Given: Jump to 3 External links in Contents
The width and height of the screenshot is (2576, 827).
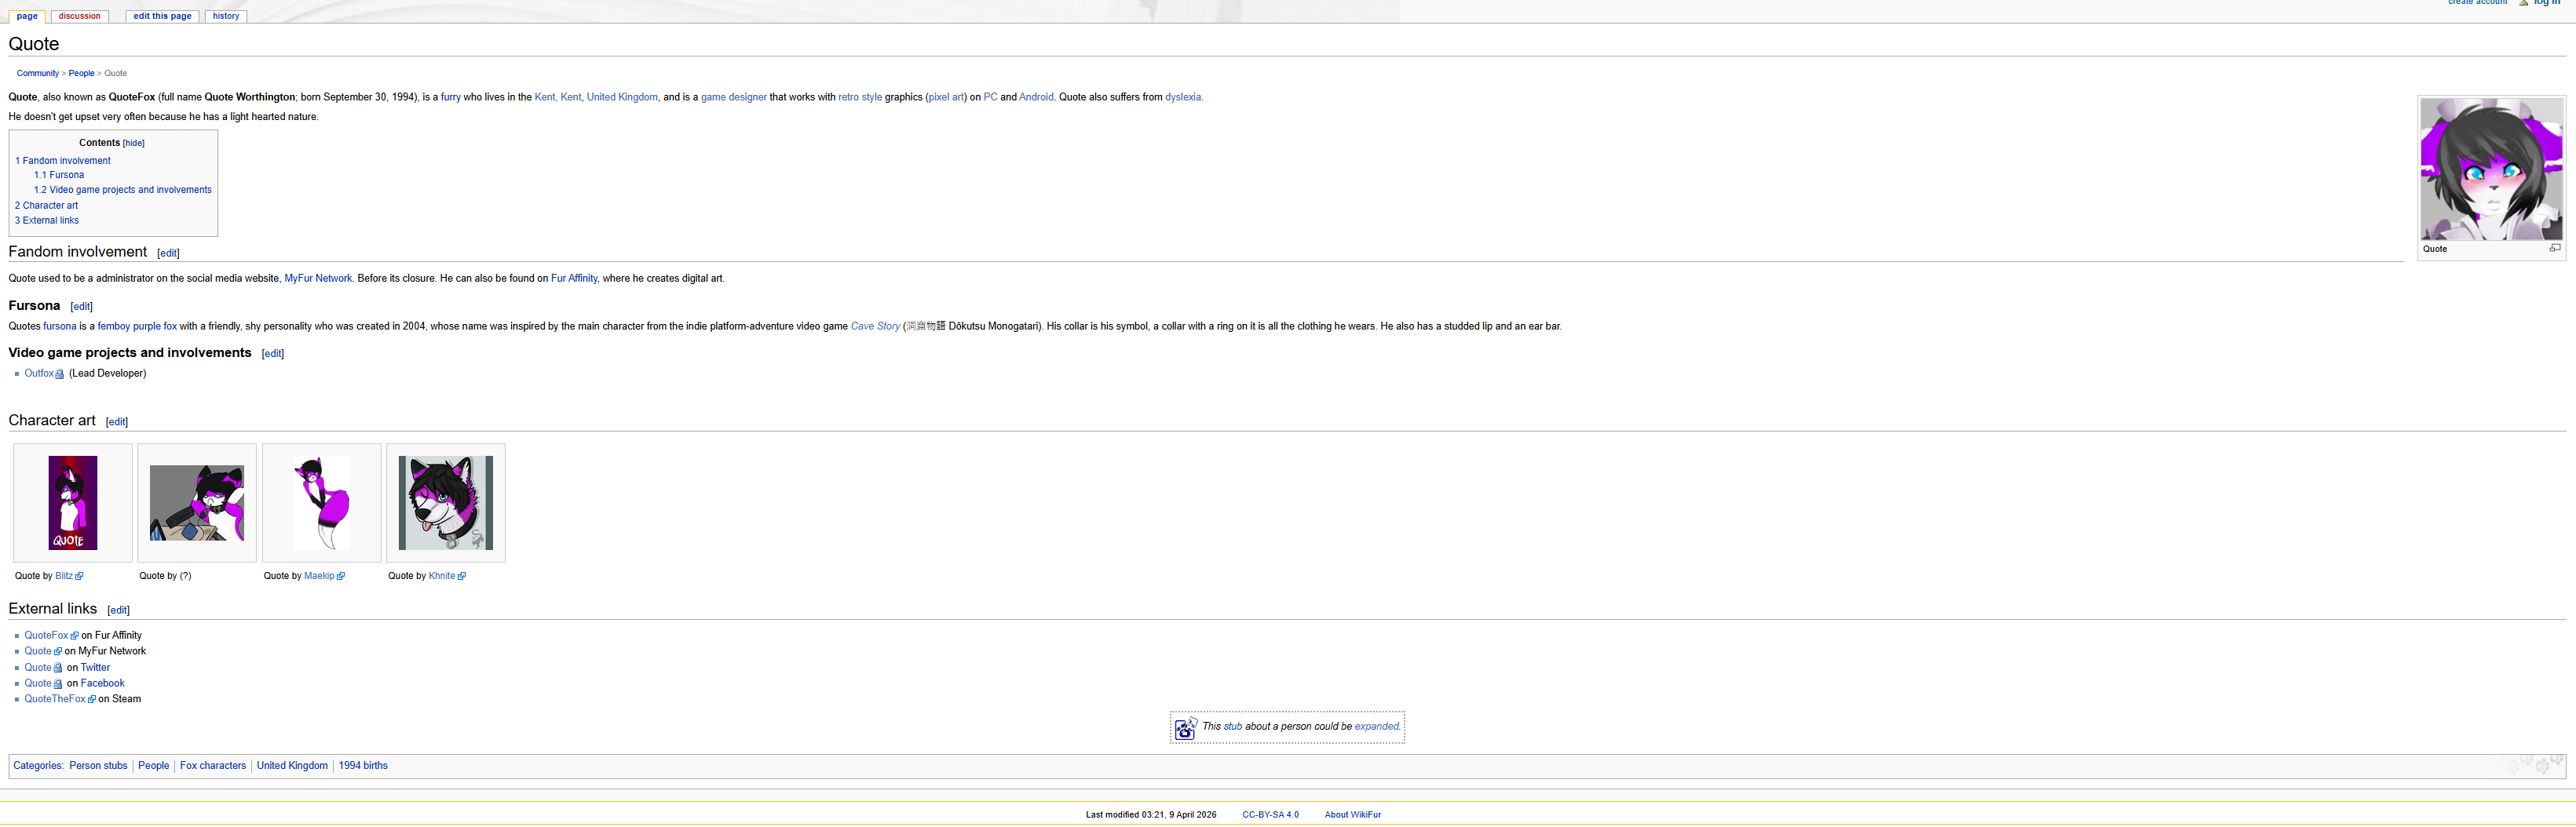Looking at the screenshot, I should (x=47, y=220).
